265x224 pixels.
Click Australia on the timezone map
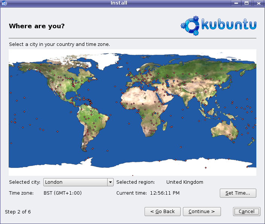point(225,130)
